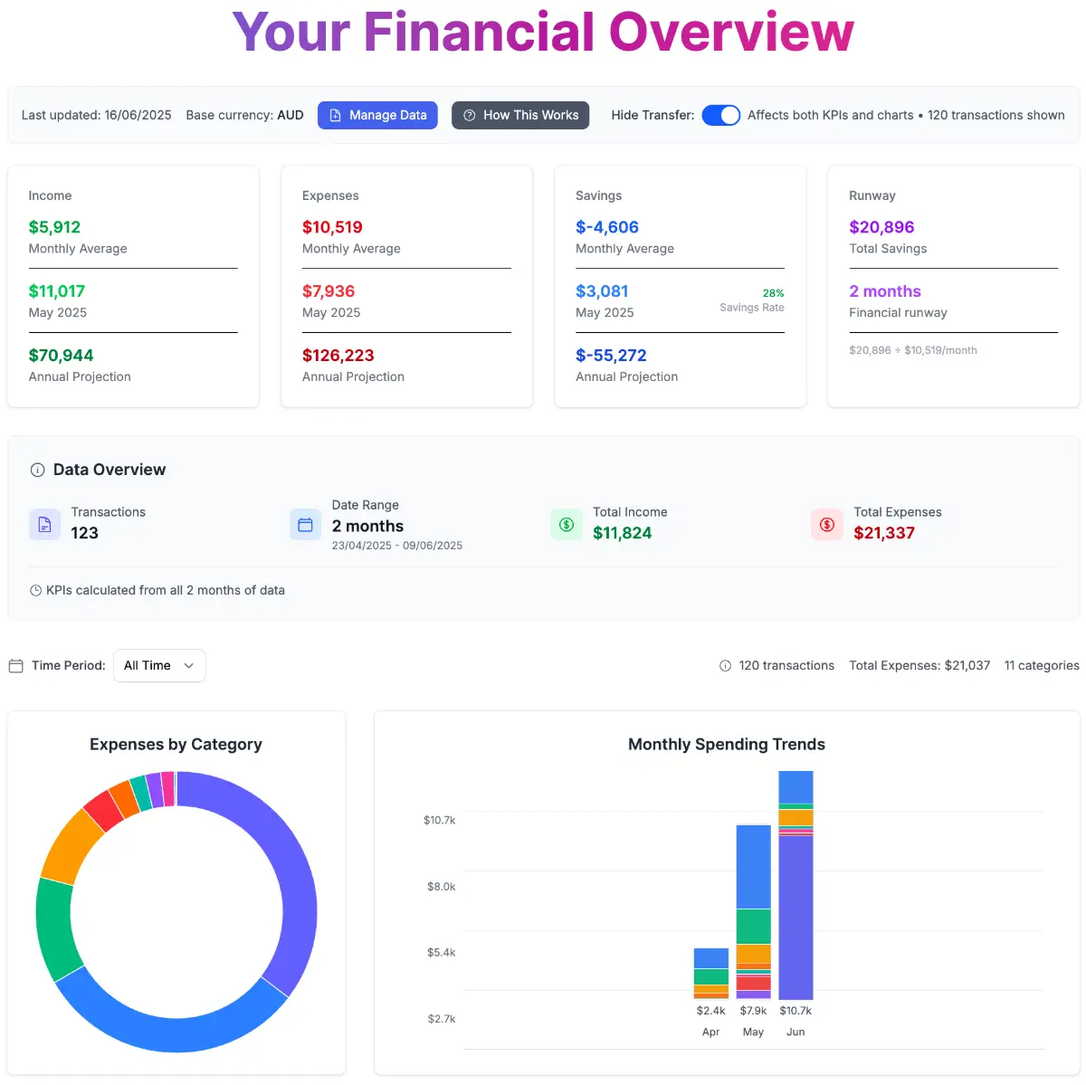Click the clock icon beside KPIs calculated text

pyautogui.click(x=36, y=591)
